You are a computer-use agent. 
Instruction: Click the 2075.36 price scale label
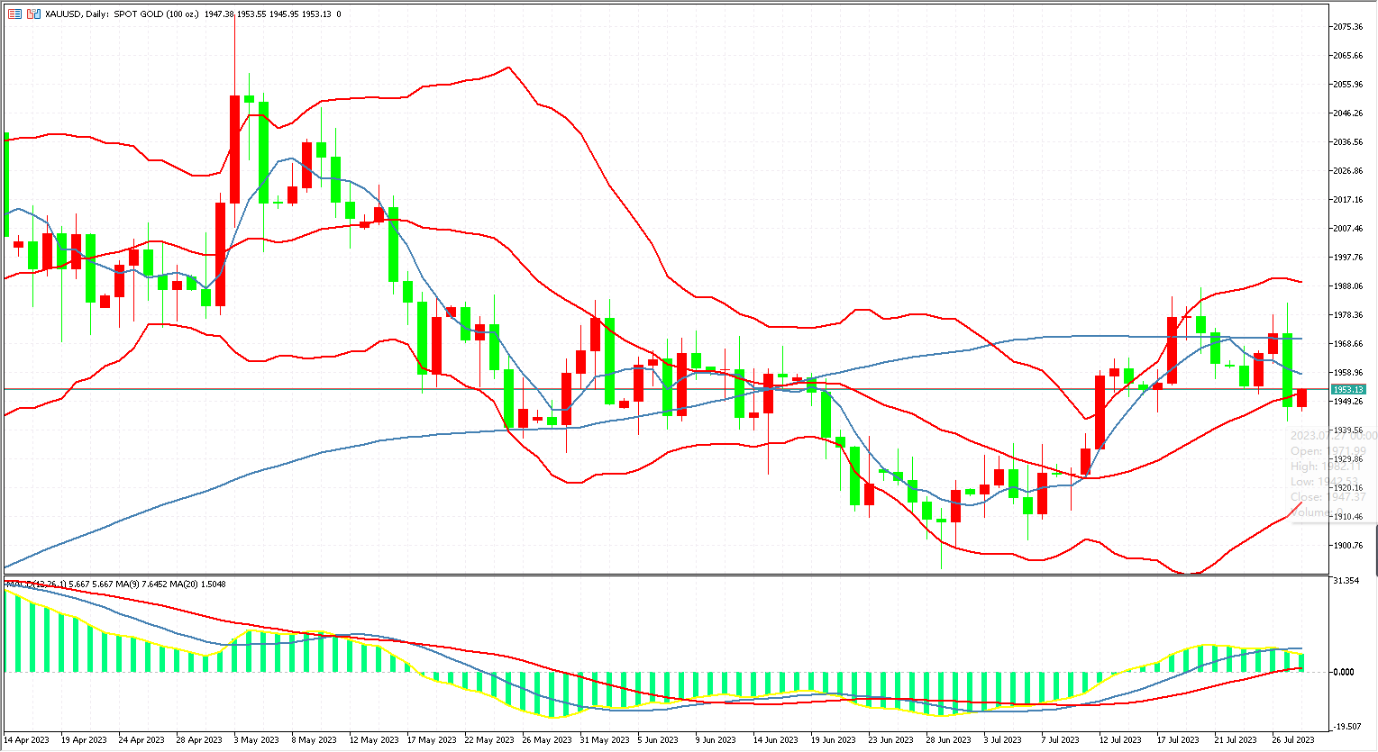pyautogui.click(x=1348, y=27)
